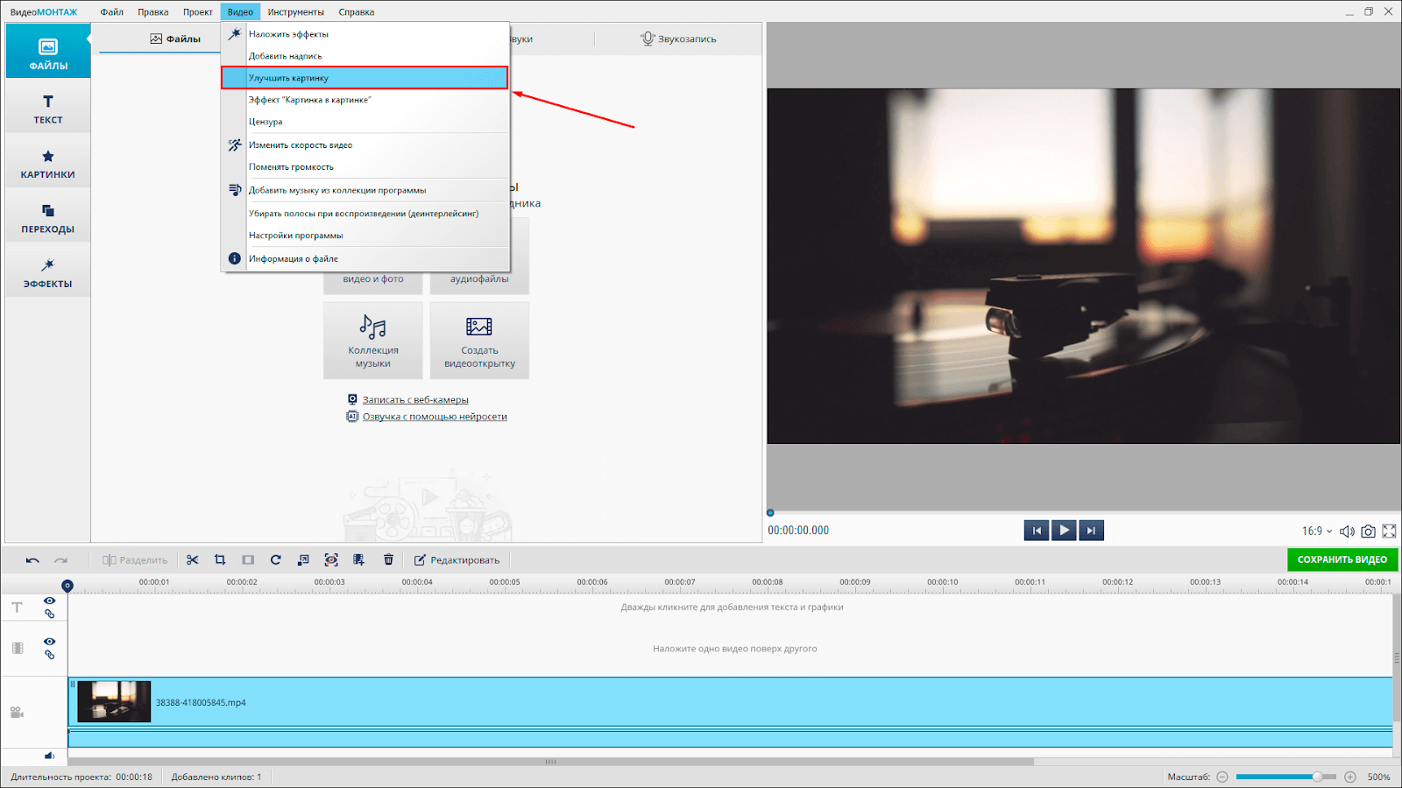1402x788 pixels.
Task: Click the rotate clip icon
Action: point(276,559)
